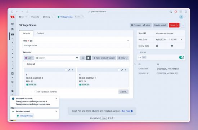This screenshot has width=198, height=130.
Task: Click browser split-view icon at far right
Action: [186, 12]
